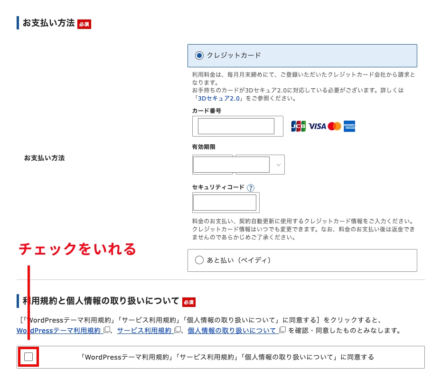441x389 pixels.
Task: Select the クレジットカード radio button
Action: (199, 56)
